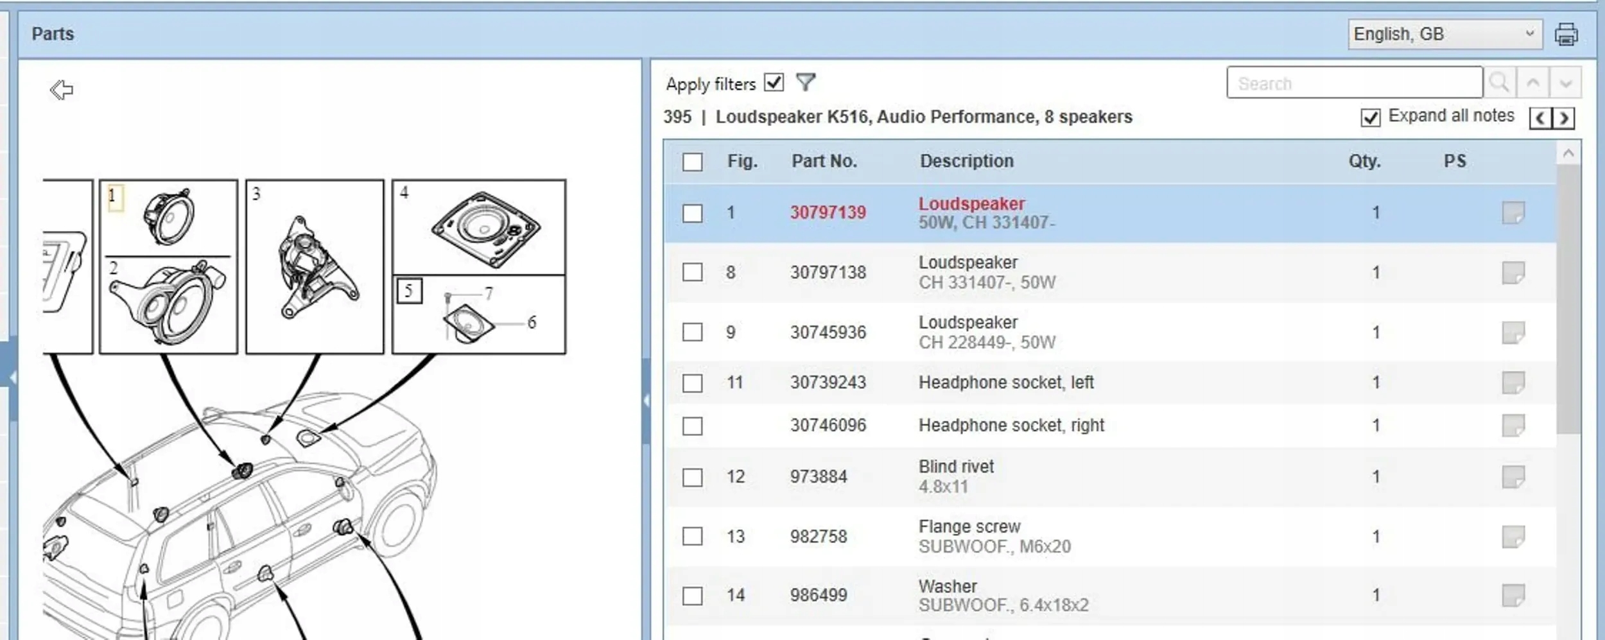Select figure 5 hotspot label in diagram
This screenshot has height=640, width=1605.
pyautogui.click(x=409, y=291)
